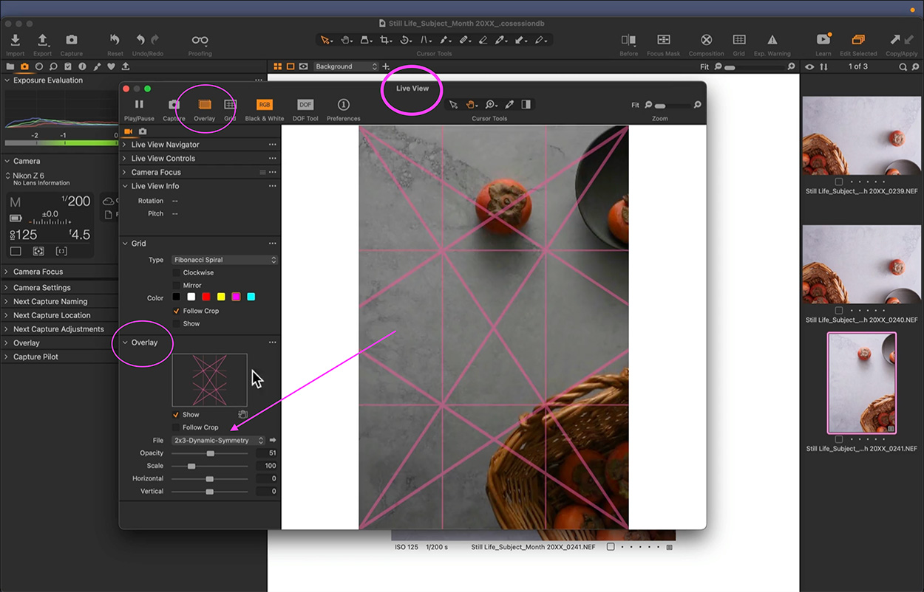Toggle the browser eye visibility icon
Image resolution: width=924 pixels, height=592 pixels.
tap(809, 66)
